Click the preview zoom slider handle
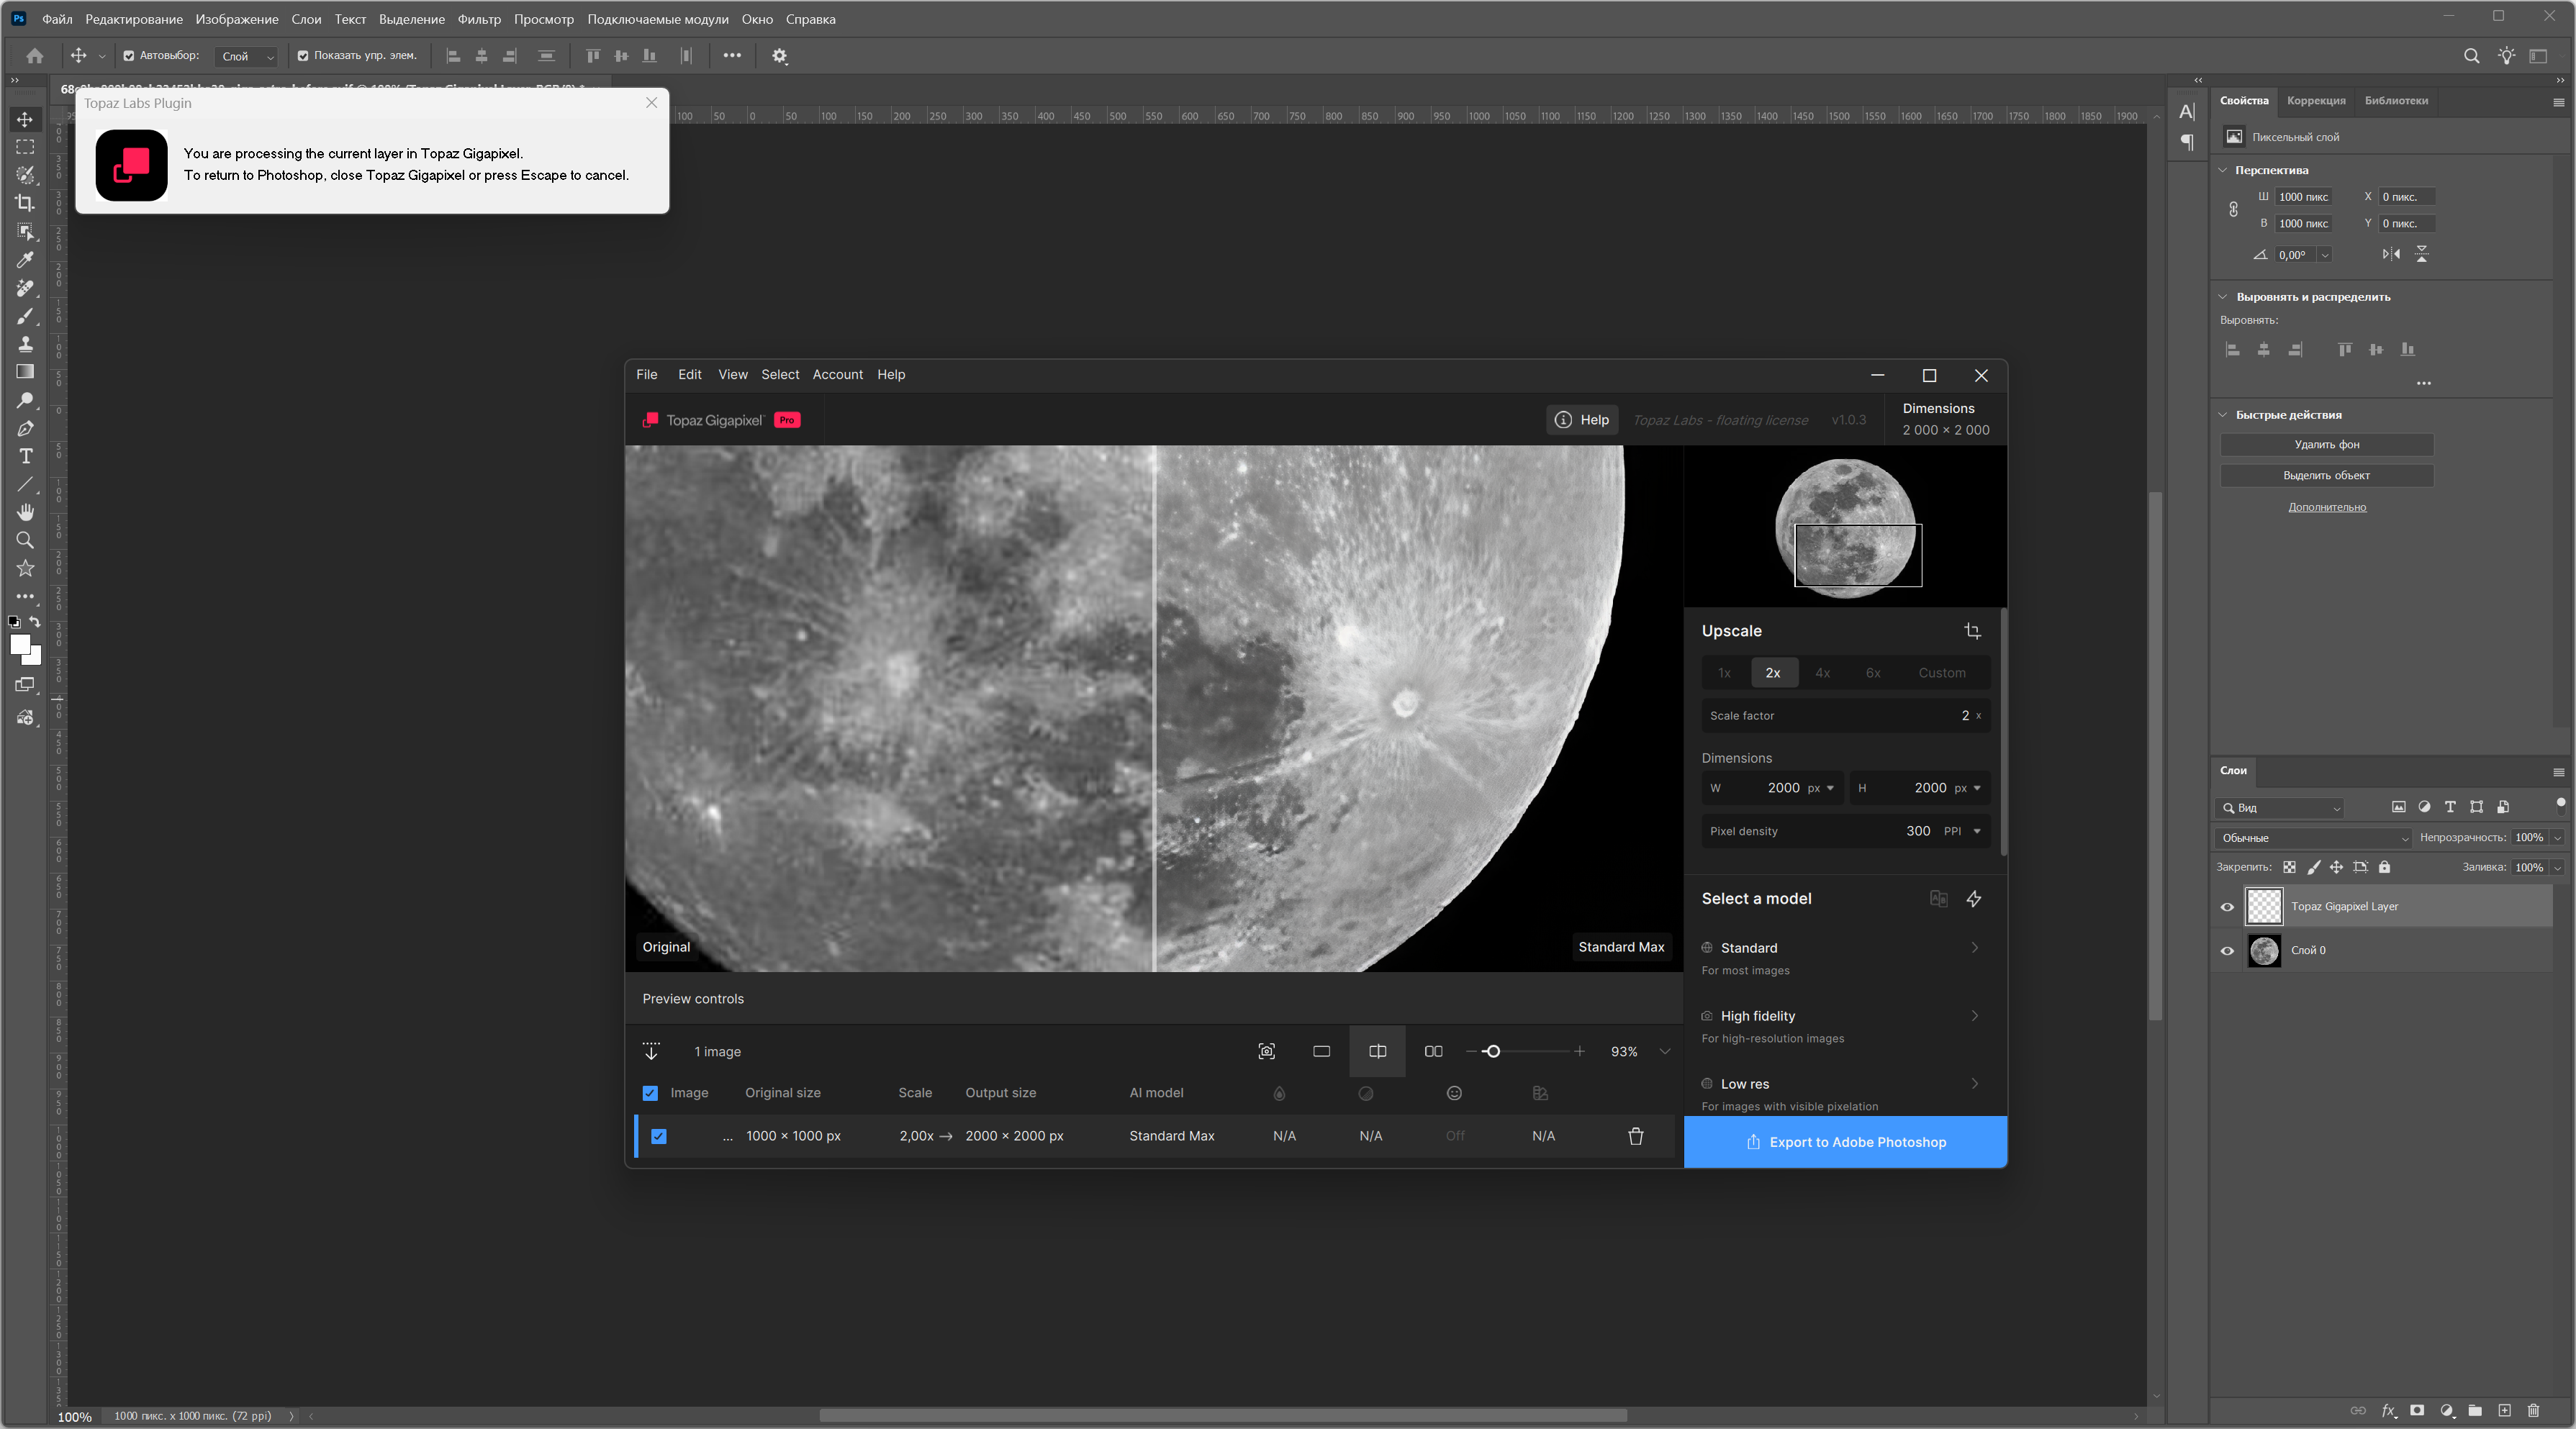2576x1429 pixels. pos(1492,1051)
